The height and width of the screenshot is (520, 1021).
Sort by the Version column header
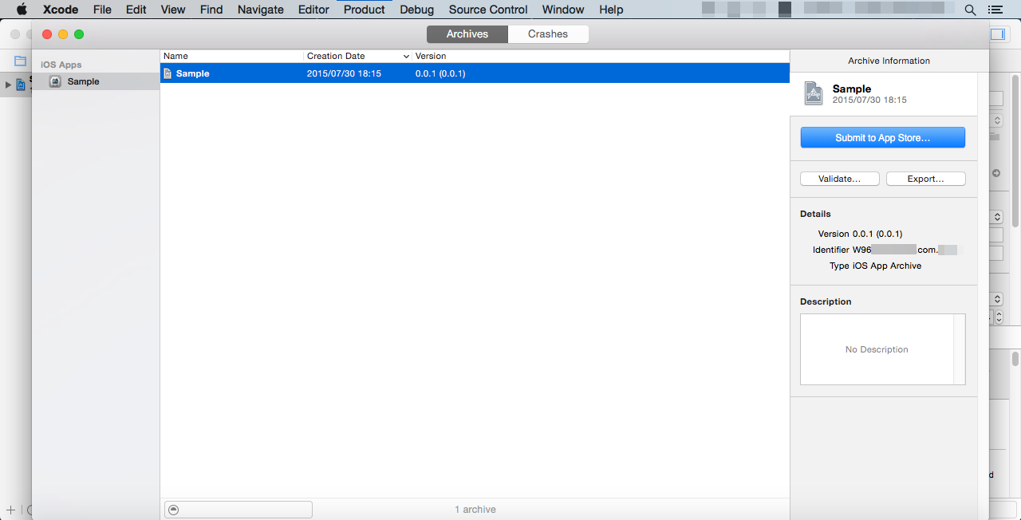[x=601, y=56]
